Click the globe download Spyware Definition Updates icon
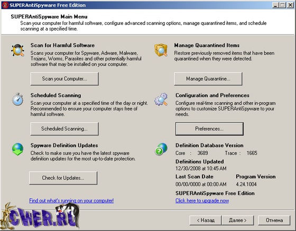This screenshot has width=296, height=231. point(18,149)
